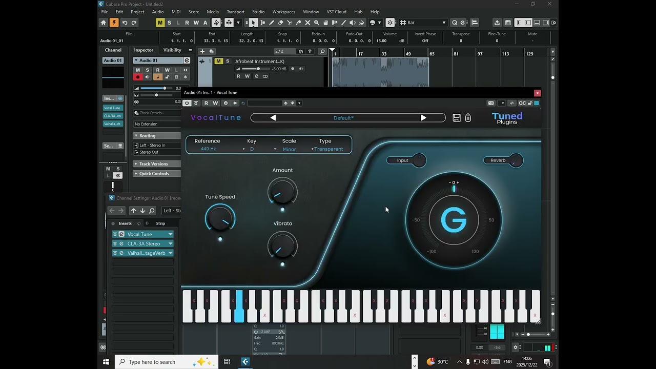Viewport: 656px width, 369px height.
Task: Click the Undo arrow in toolbar
Action: tap(125, 23)
